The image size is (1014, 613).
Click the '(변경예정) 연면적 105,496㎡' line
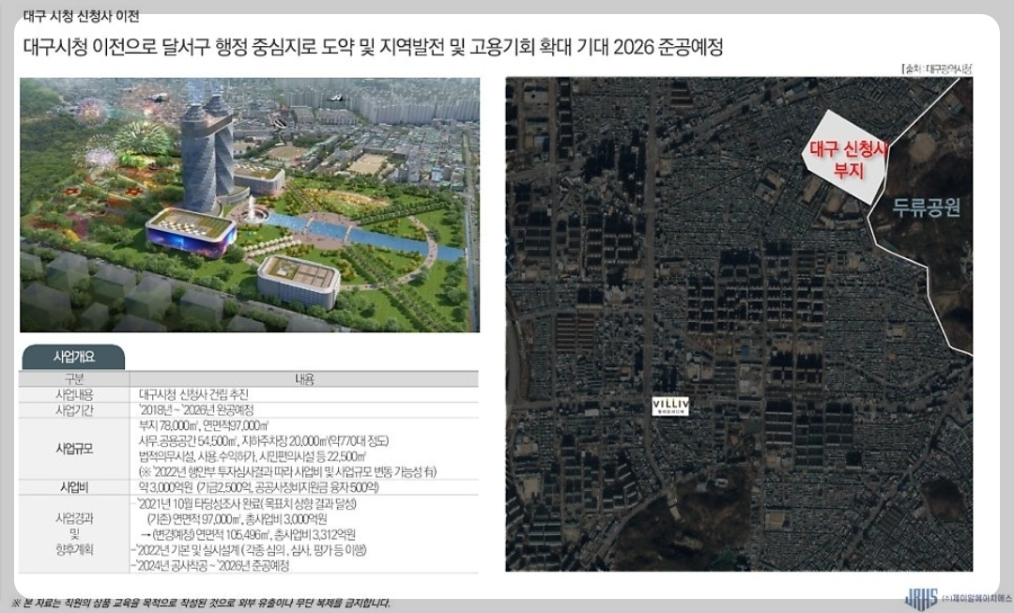tap(248, 535)
